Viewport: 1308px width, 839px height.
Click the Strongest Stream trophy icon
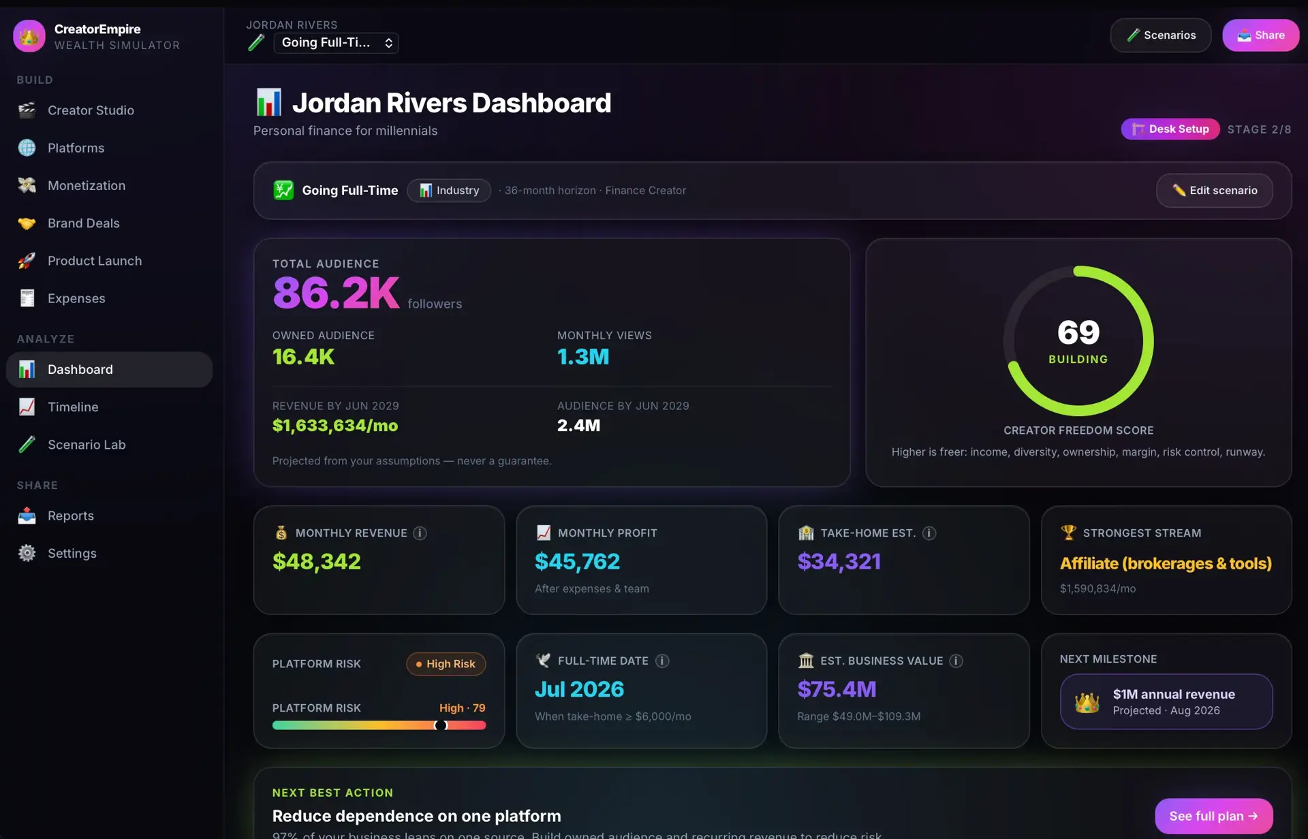pos(1068,533)
